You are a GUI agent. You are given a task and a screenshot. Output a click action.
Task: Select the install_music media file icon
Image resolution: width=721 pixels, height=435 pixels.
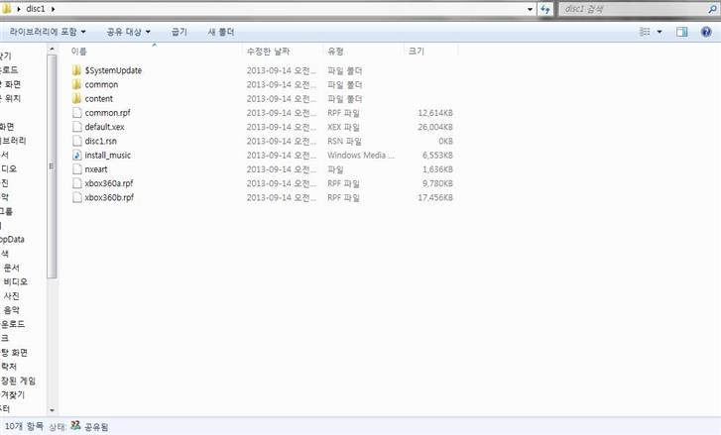pyautogui.click(x=76, y=155)
